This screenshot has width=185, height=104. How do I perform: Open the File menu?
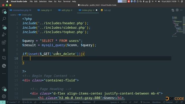(31, 1)
